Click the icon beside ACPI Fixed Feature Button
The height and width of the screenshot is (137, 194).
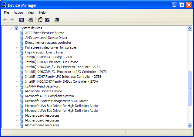coord(22,33)
